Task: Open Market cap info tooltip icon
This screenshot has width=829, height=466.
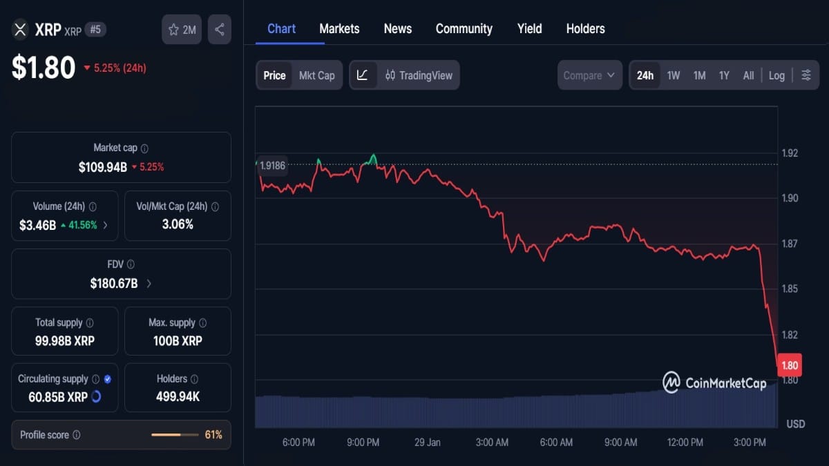Action: click(x=144, y=148)
